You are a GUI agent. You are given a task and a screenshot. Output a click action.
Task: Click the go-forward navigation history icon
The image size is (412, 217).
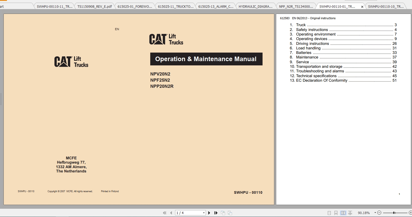tap(230, 213)
